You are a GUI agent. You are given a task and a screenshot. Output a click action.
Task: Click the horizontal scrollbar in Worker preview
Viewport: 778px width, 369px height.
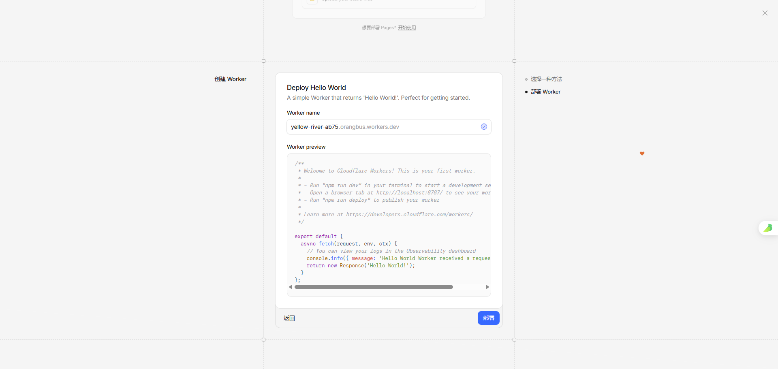[x=373, y=287]
